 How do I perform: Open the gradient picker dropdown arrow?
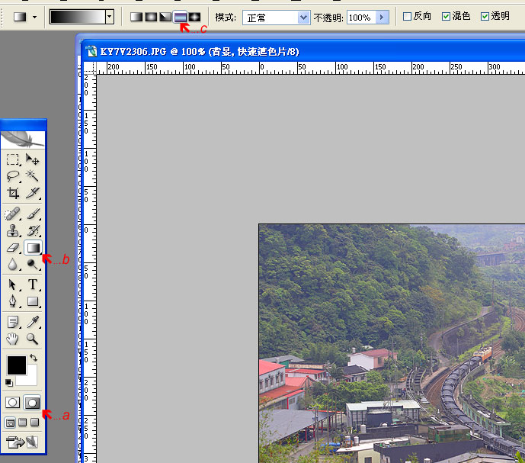point(110,17)
